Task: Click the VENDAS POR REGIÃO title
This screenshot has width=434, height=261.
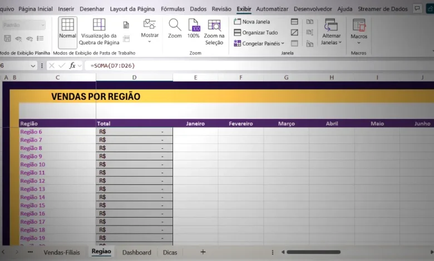Action: (96, 97)
